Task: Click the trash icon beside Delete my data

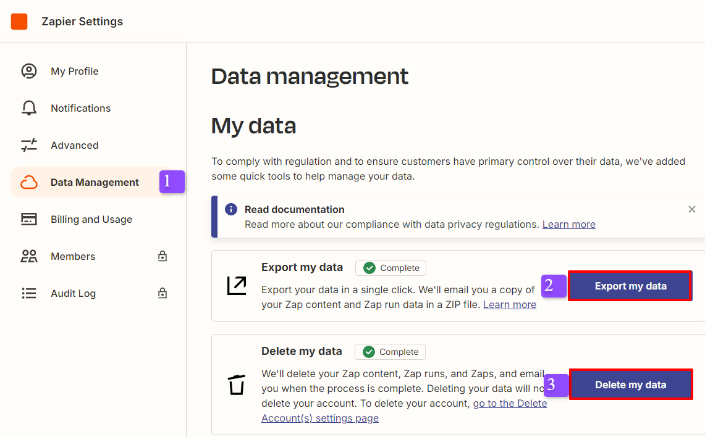Action: pyautogui.click(x=237, y=385)
